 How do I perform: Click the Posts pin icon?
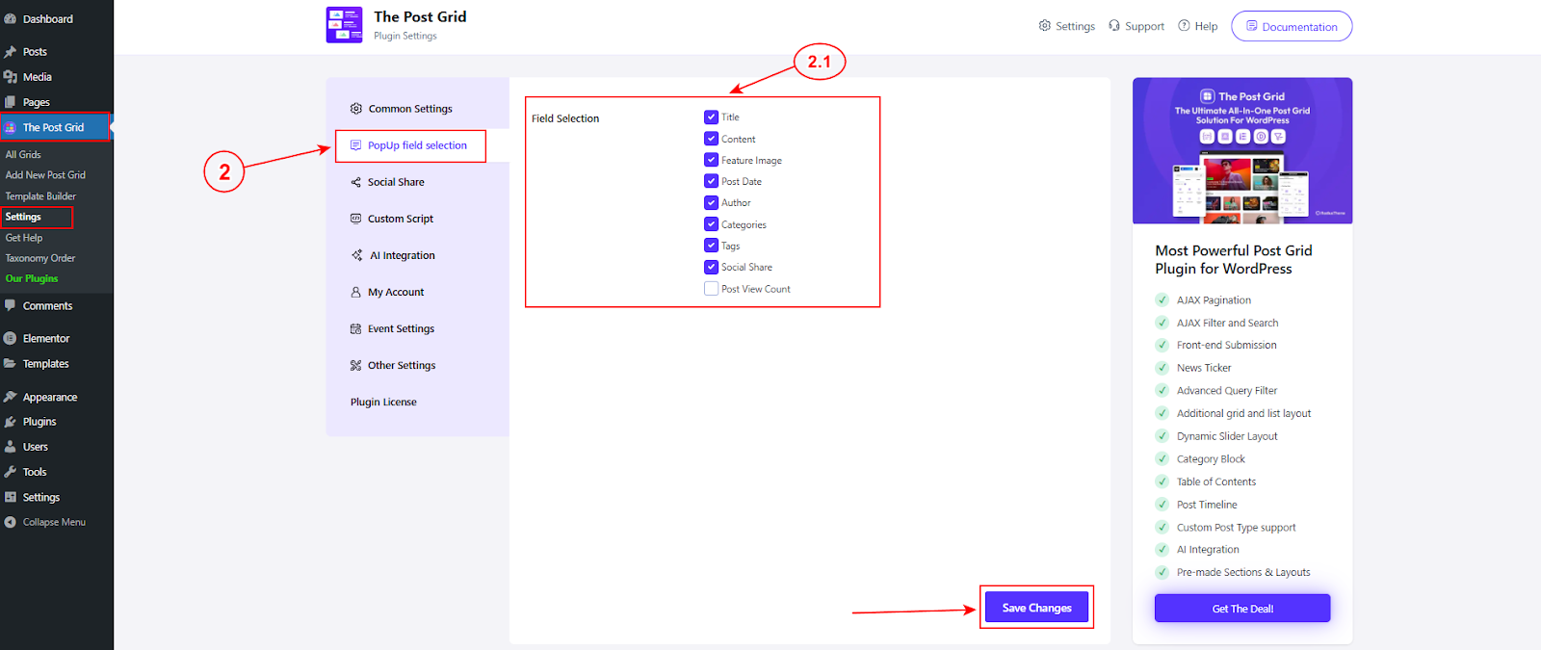tap(11, 52)
